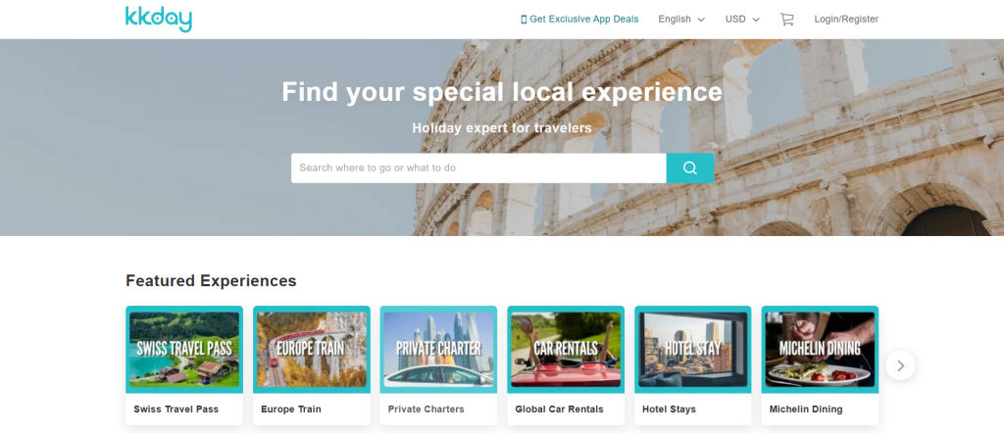Expand the USD currency dropdown
Viewport: 1004px width, 433px height.
[742, 20]
